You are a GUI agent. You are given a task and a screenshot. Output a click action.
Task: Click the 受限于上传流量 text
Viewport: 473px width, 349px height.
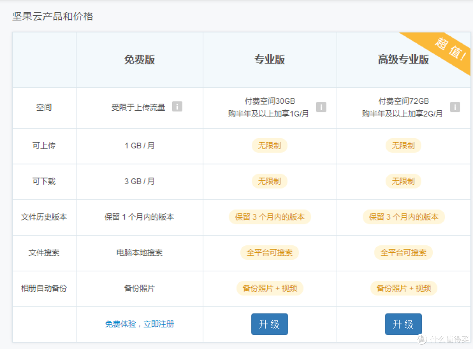click(138, 108)
